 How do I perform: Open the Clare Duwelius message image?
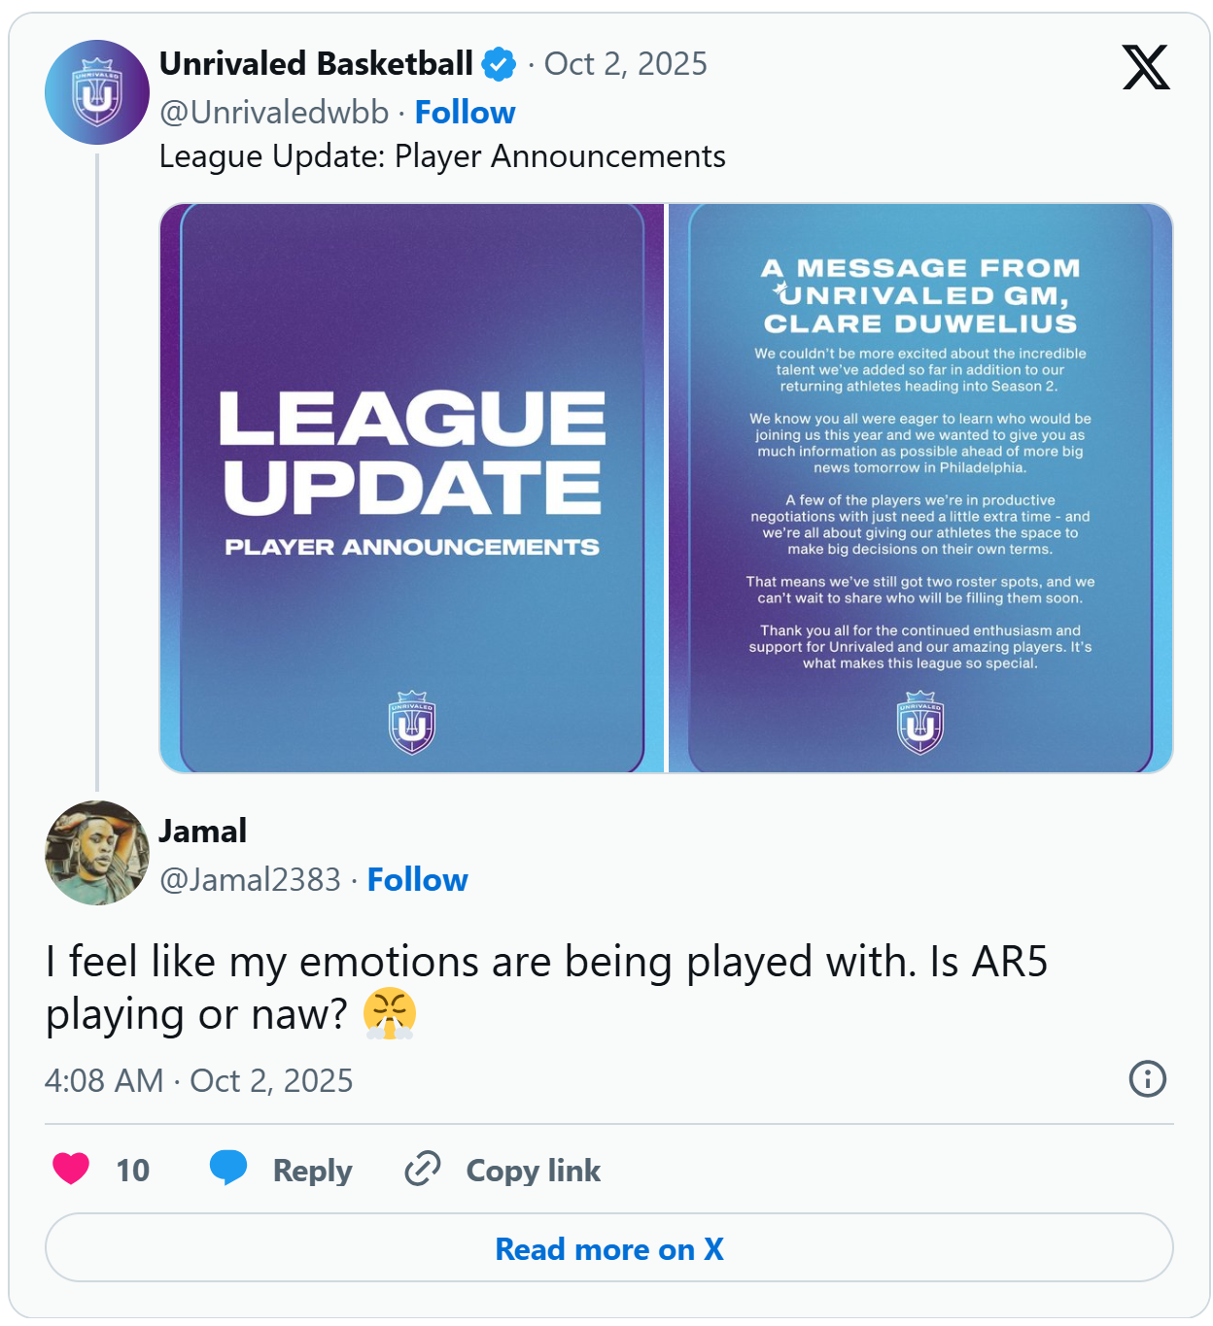pos(919,488)
